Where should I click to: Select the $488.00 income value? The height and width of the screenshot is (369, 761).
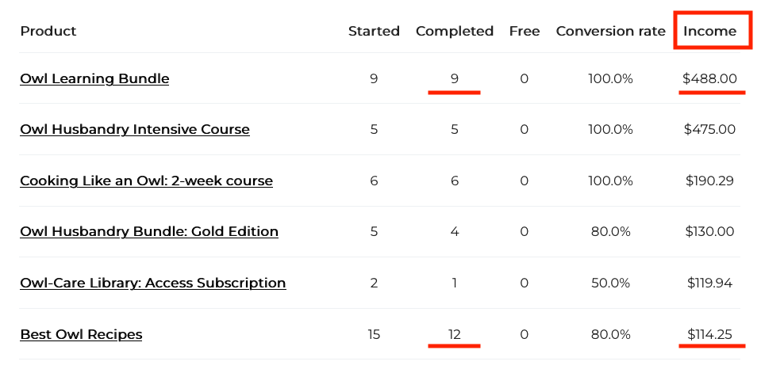click(x=709, y=79)
